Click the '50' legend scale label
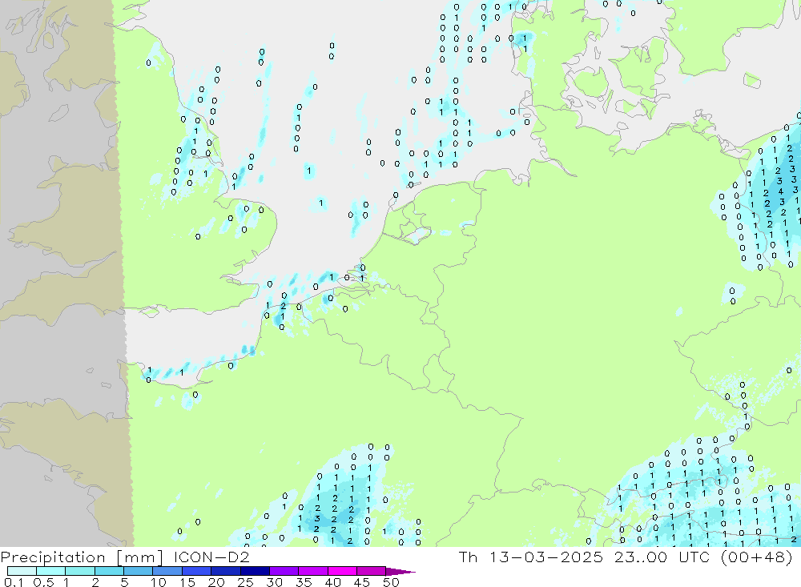 (x=391, y=582)
